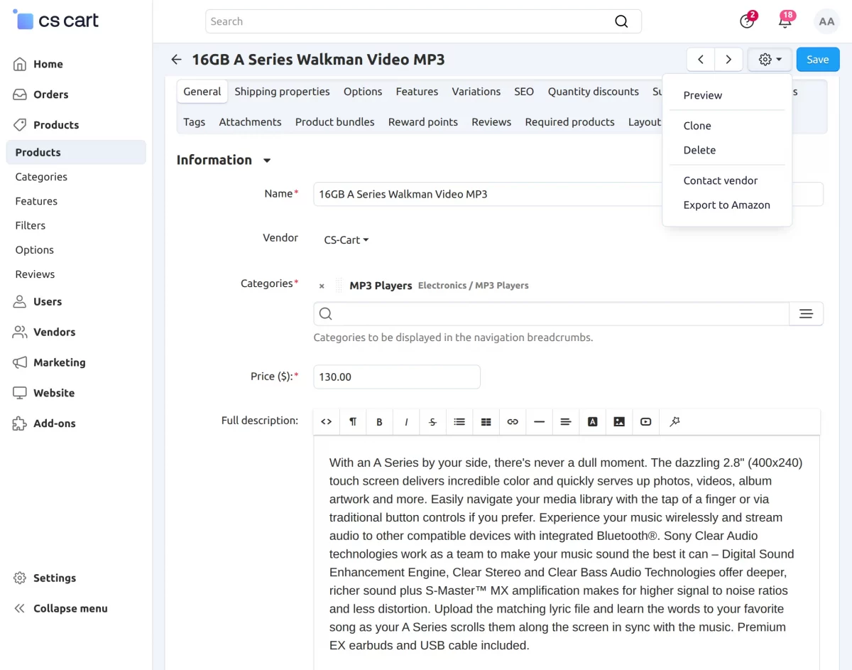Apply italic formatting in description editor

click(x=406, y=421)
